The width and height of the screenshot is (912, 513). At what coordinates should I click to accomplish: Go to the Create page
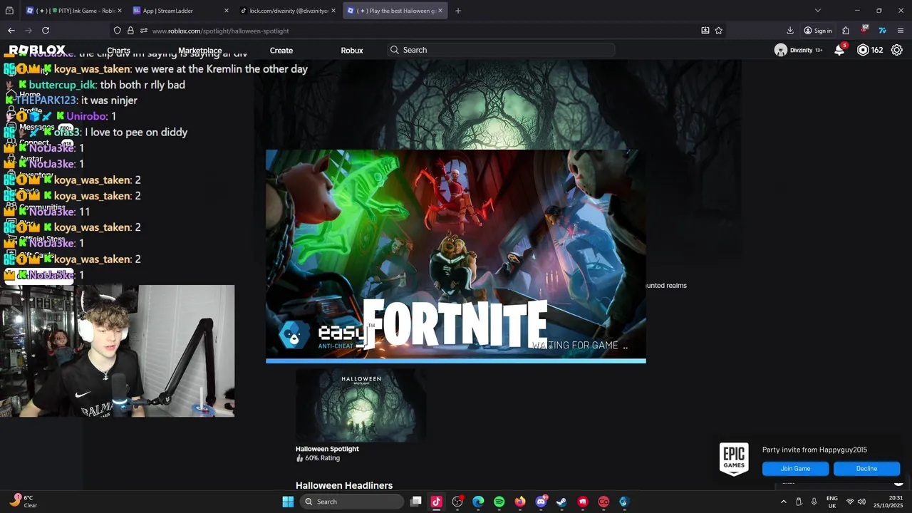pos(281,51)
